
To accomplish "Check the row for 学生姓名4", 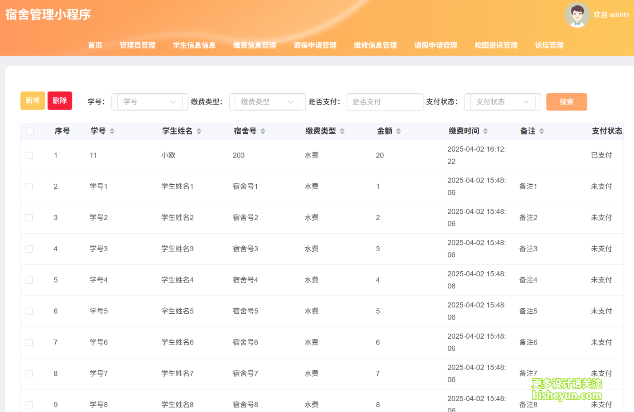I will [29, 280].
